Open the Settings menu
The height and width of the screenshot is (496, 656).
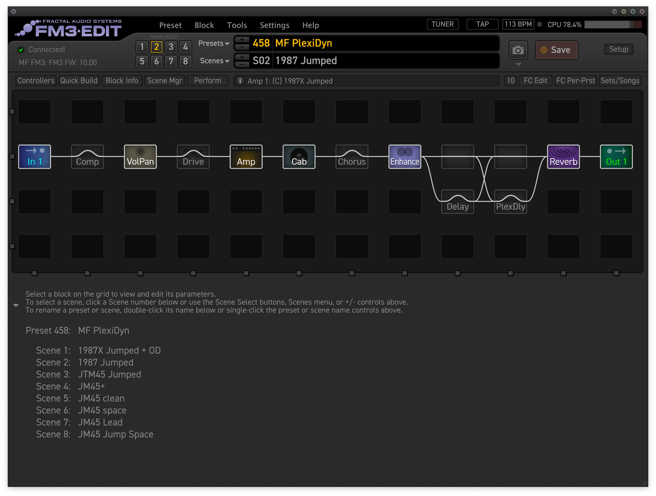(274, 25)
